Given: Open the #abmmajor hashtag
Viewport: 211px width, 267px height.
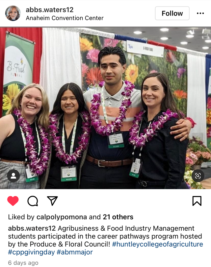Looking at the screenshot, I should 75,252.
